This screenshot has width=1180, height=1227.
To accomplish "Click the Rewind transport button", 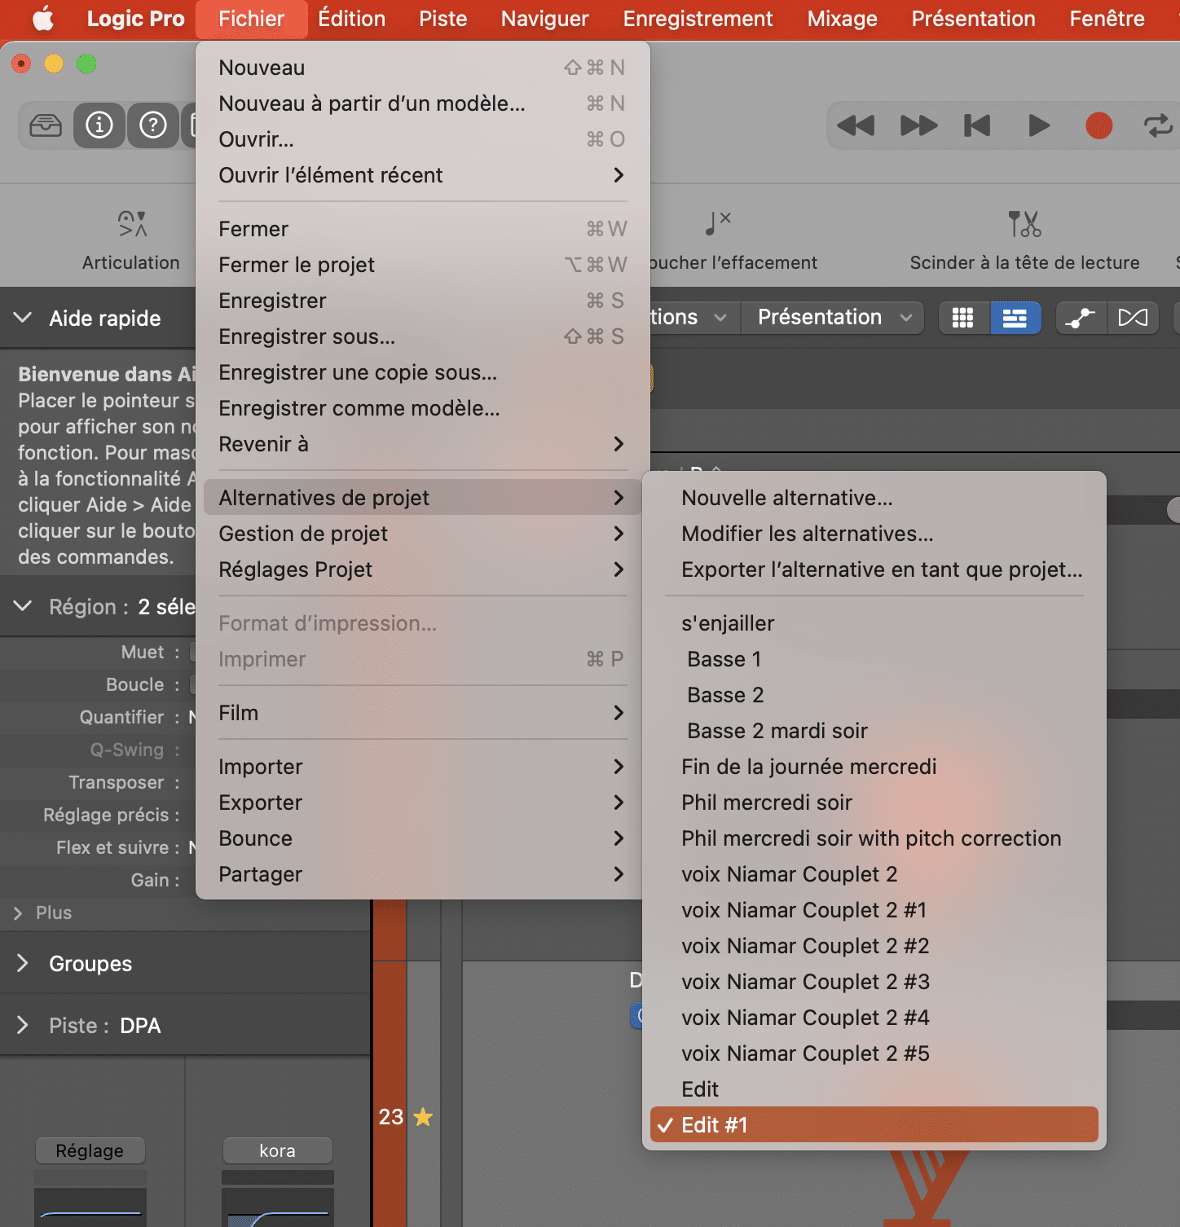I will click(856, 125).
